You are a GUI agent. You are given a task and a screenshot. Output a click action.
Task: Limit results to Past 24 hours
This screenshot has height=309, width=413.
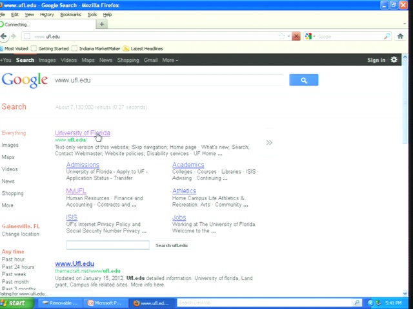point(18,267)
